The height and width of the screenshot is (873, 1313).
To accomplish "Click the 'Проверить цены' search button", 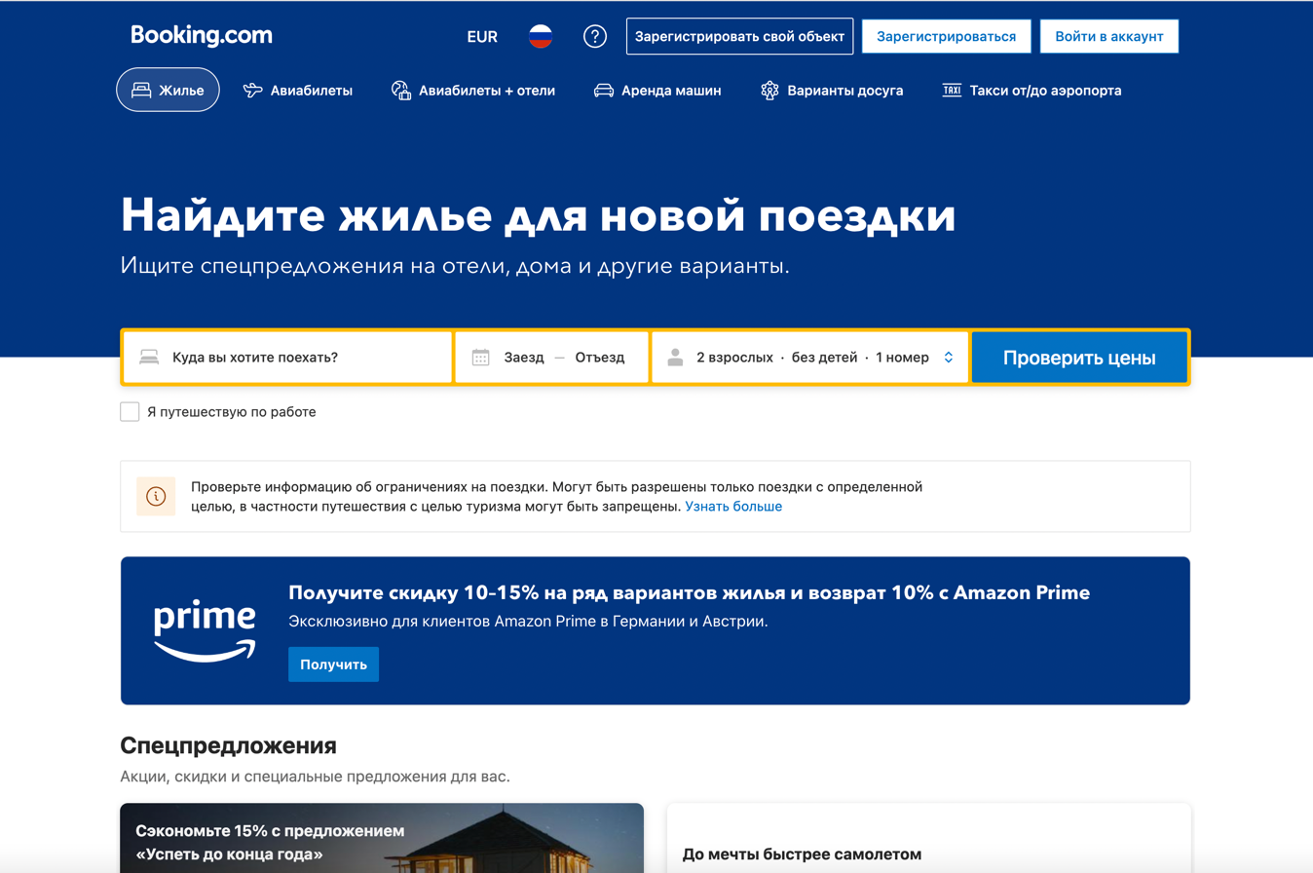I will [1079, 358].
